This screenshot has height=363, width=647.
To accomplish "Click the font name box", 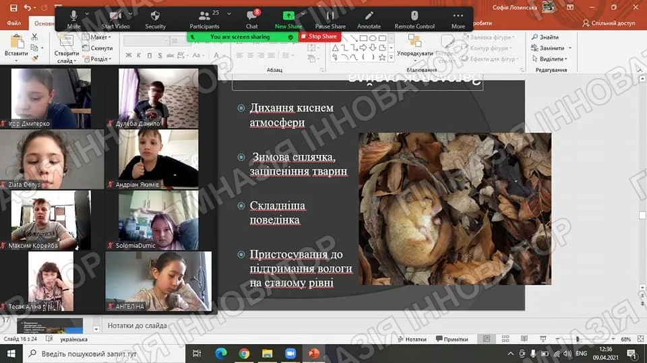I will tap(146, 40).
